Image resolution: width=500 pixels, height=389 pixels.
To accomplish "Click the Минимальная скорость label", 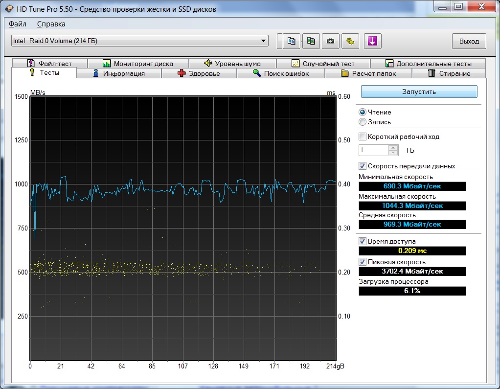I will click(396, 177).
